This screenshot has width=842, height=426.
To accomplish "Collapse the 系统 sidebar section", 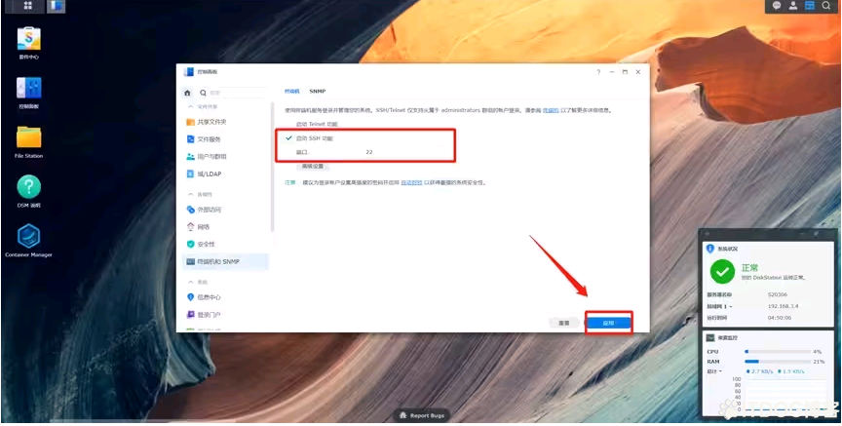I will (190, 282).
